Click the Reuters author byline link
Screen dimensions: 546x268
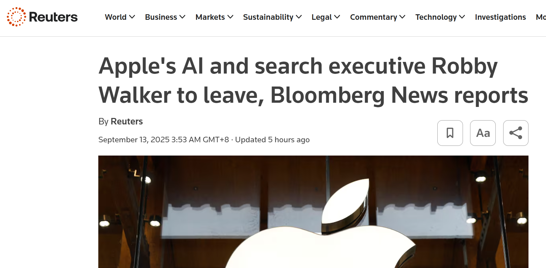127,121
